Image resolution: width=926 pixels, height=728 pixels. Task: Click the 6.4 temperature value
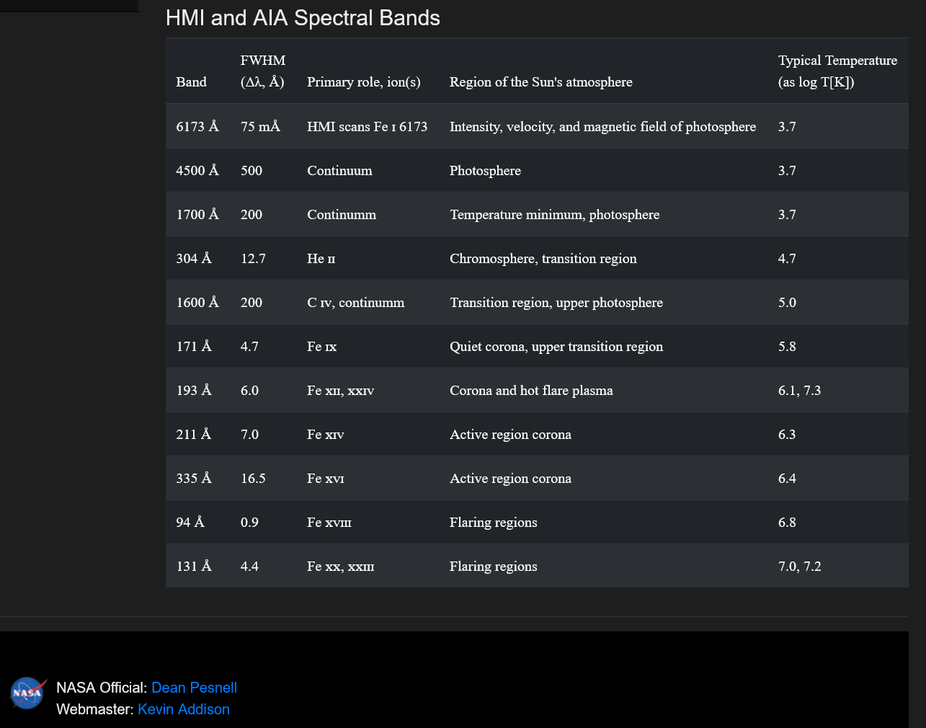(787, 478)
